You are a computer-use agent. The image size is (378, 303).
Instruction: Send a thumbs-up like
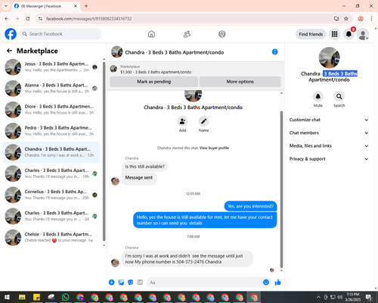[x=277, y=283]
